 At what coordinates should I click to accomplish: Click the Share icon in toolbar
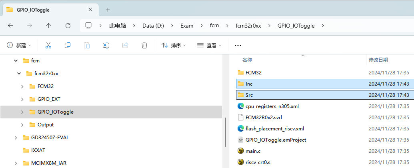click(x=125, y=45)
